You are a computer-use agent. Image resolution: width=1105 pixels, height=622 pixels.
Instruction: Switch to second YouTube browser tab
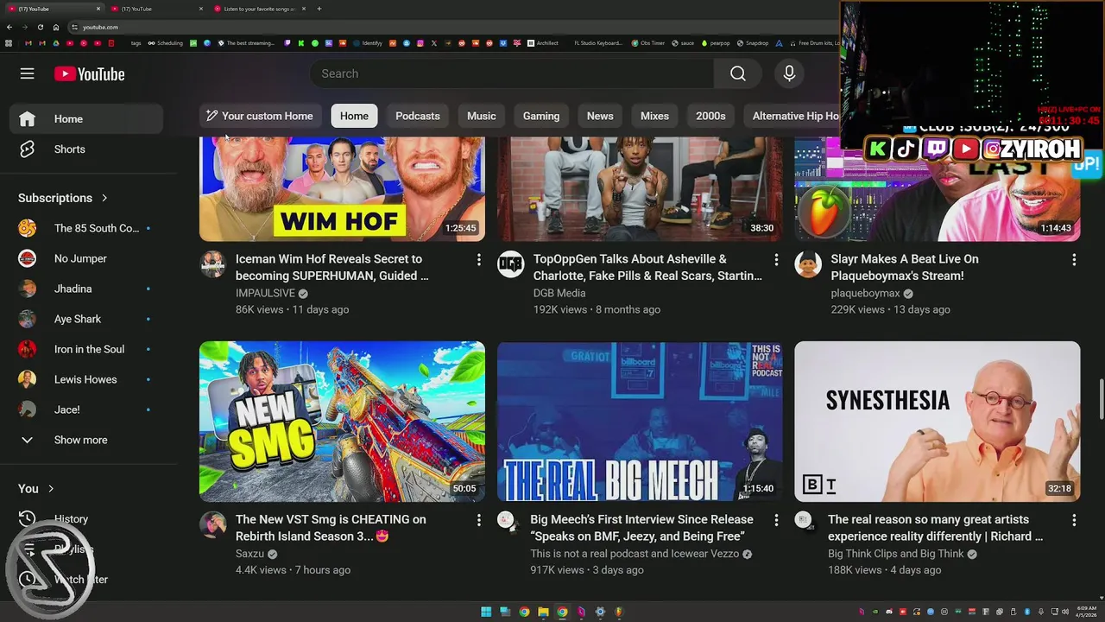point(155,9)
